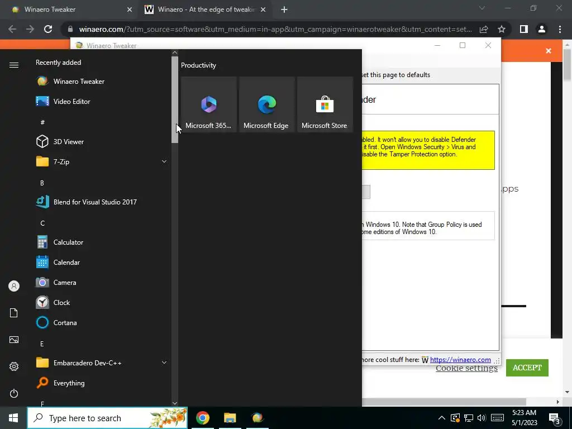Open the Microsoft Store tile

tap(325, 104)
